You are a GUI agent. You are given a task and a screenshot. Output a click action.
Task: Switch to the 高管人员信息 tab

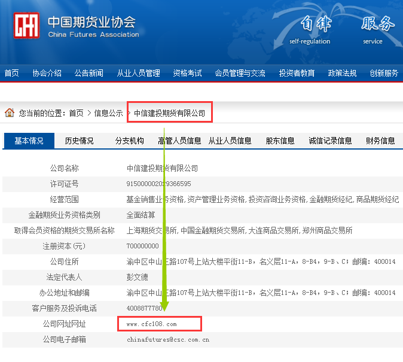point(179,141)
